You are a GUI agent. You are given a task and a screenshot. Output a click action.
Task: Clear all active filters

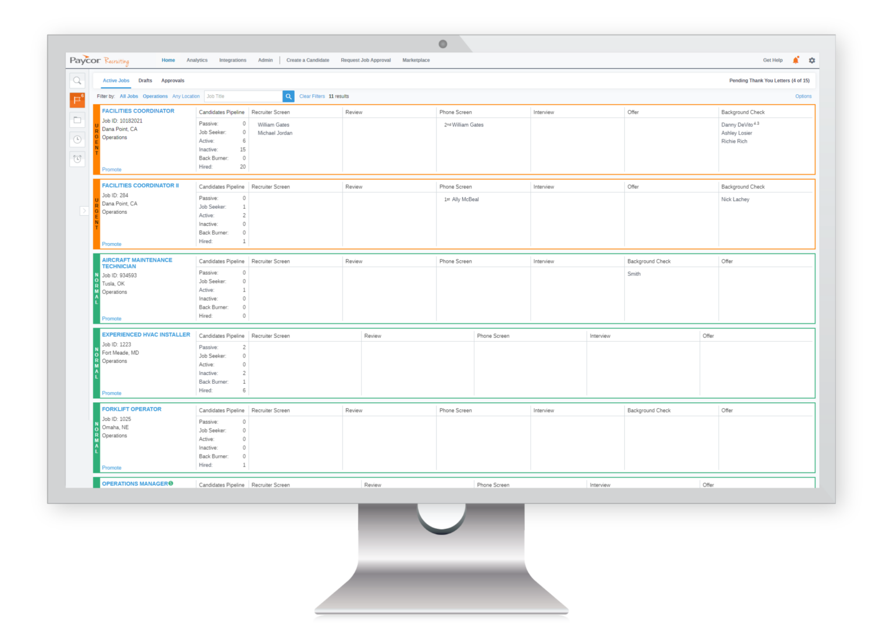[x=312, y=96]
